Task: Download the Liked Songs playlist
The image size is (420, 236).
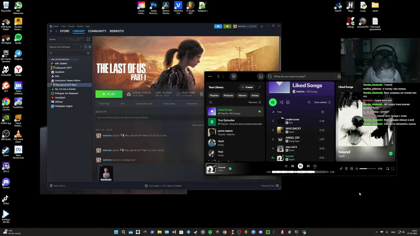Action: coord(288,102)
